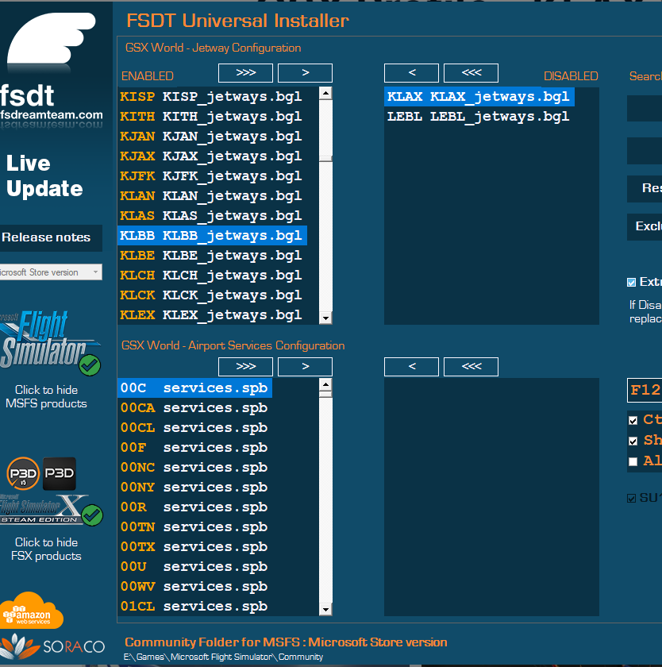Enable the Alt modifier checkbox
662x667 pixels.
point(633,461)
